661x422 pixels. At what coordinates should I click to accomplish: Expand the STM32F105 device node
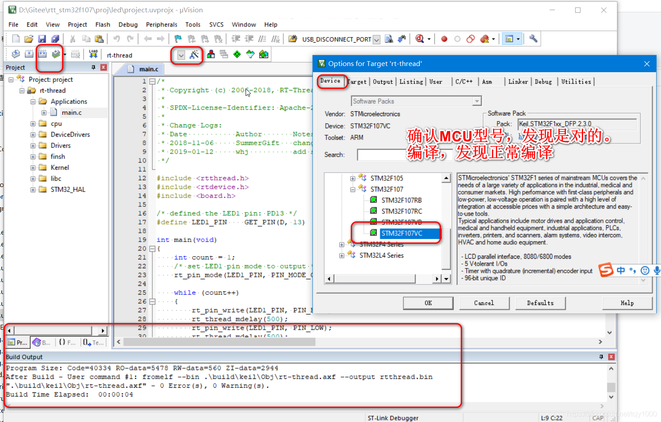[x=353, y=178]
